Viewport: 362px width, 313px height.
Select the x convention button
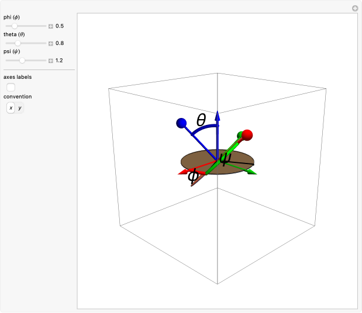(x=11, y=108)
